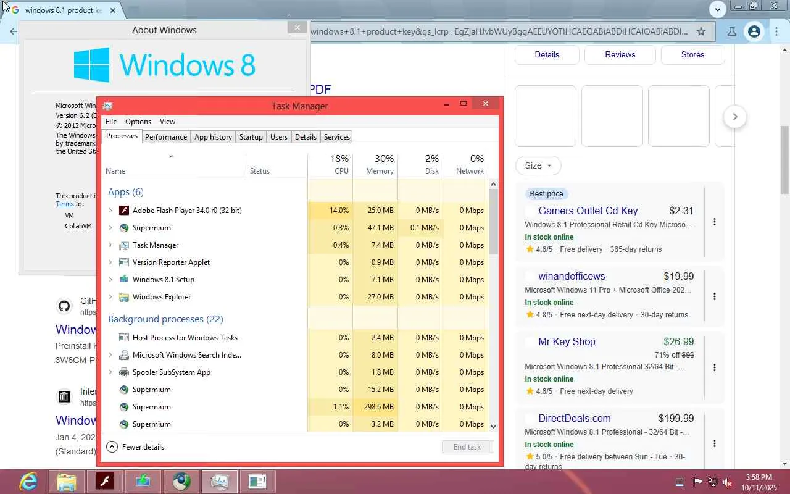Open the Action Center flag in the tray
The width and height of the screenshot is (790, 494).
pyautogui.click(x=697, y=482)
